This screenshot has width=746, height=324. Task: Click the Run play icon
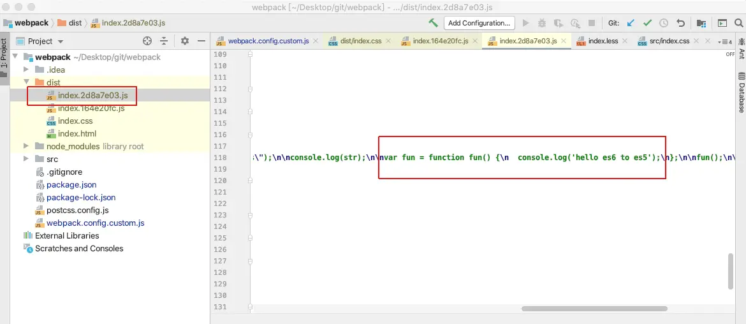click(x=526, y=23)
